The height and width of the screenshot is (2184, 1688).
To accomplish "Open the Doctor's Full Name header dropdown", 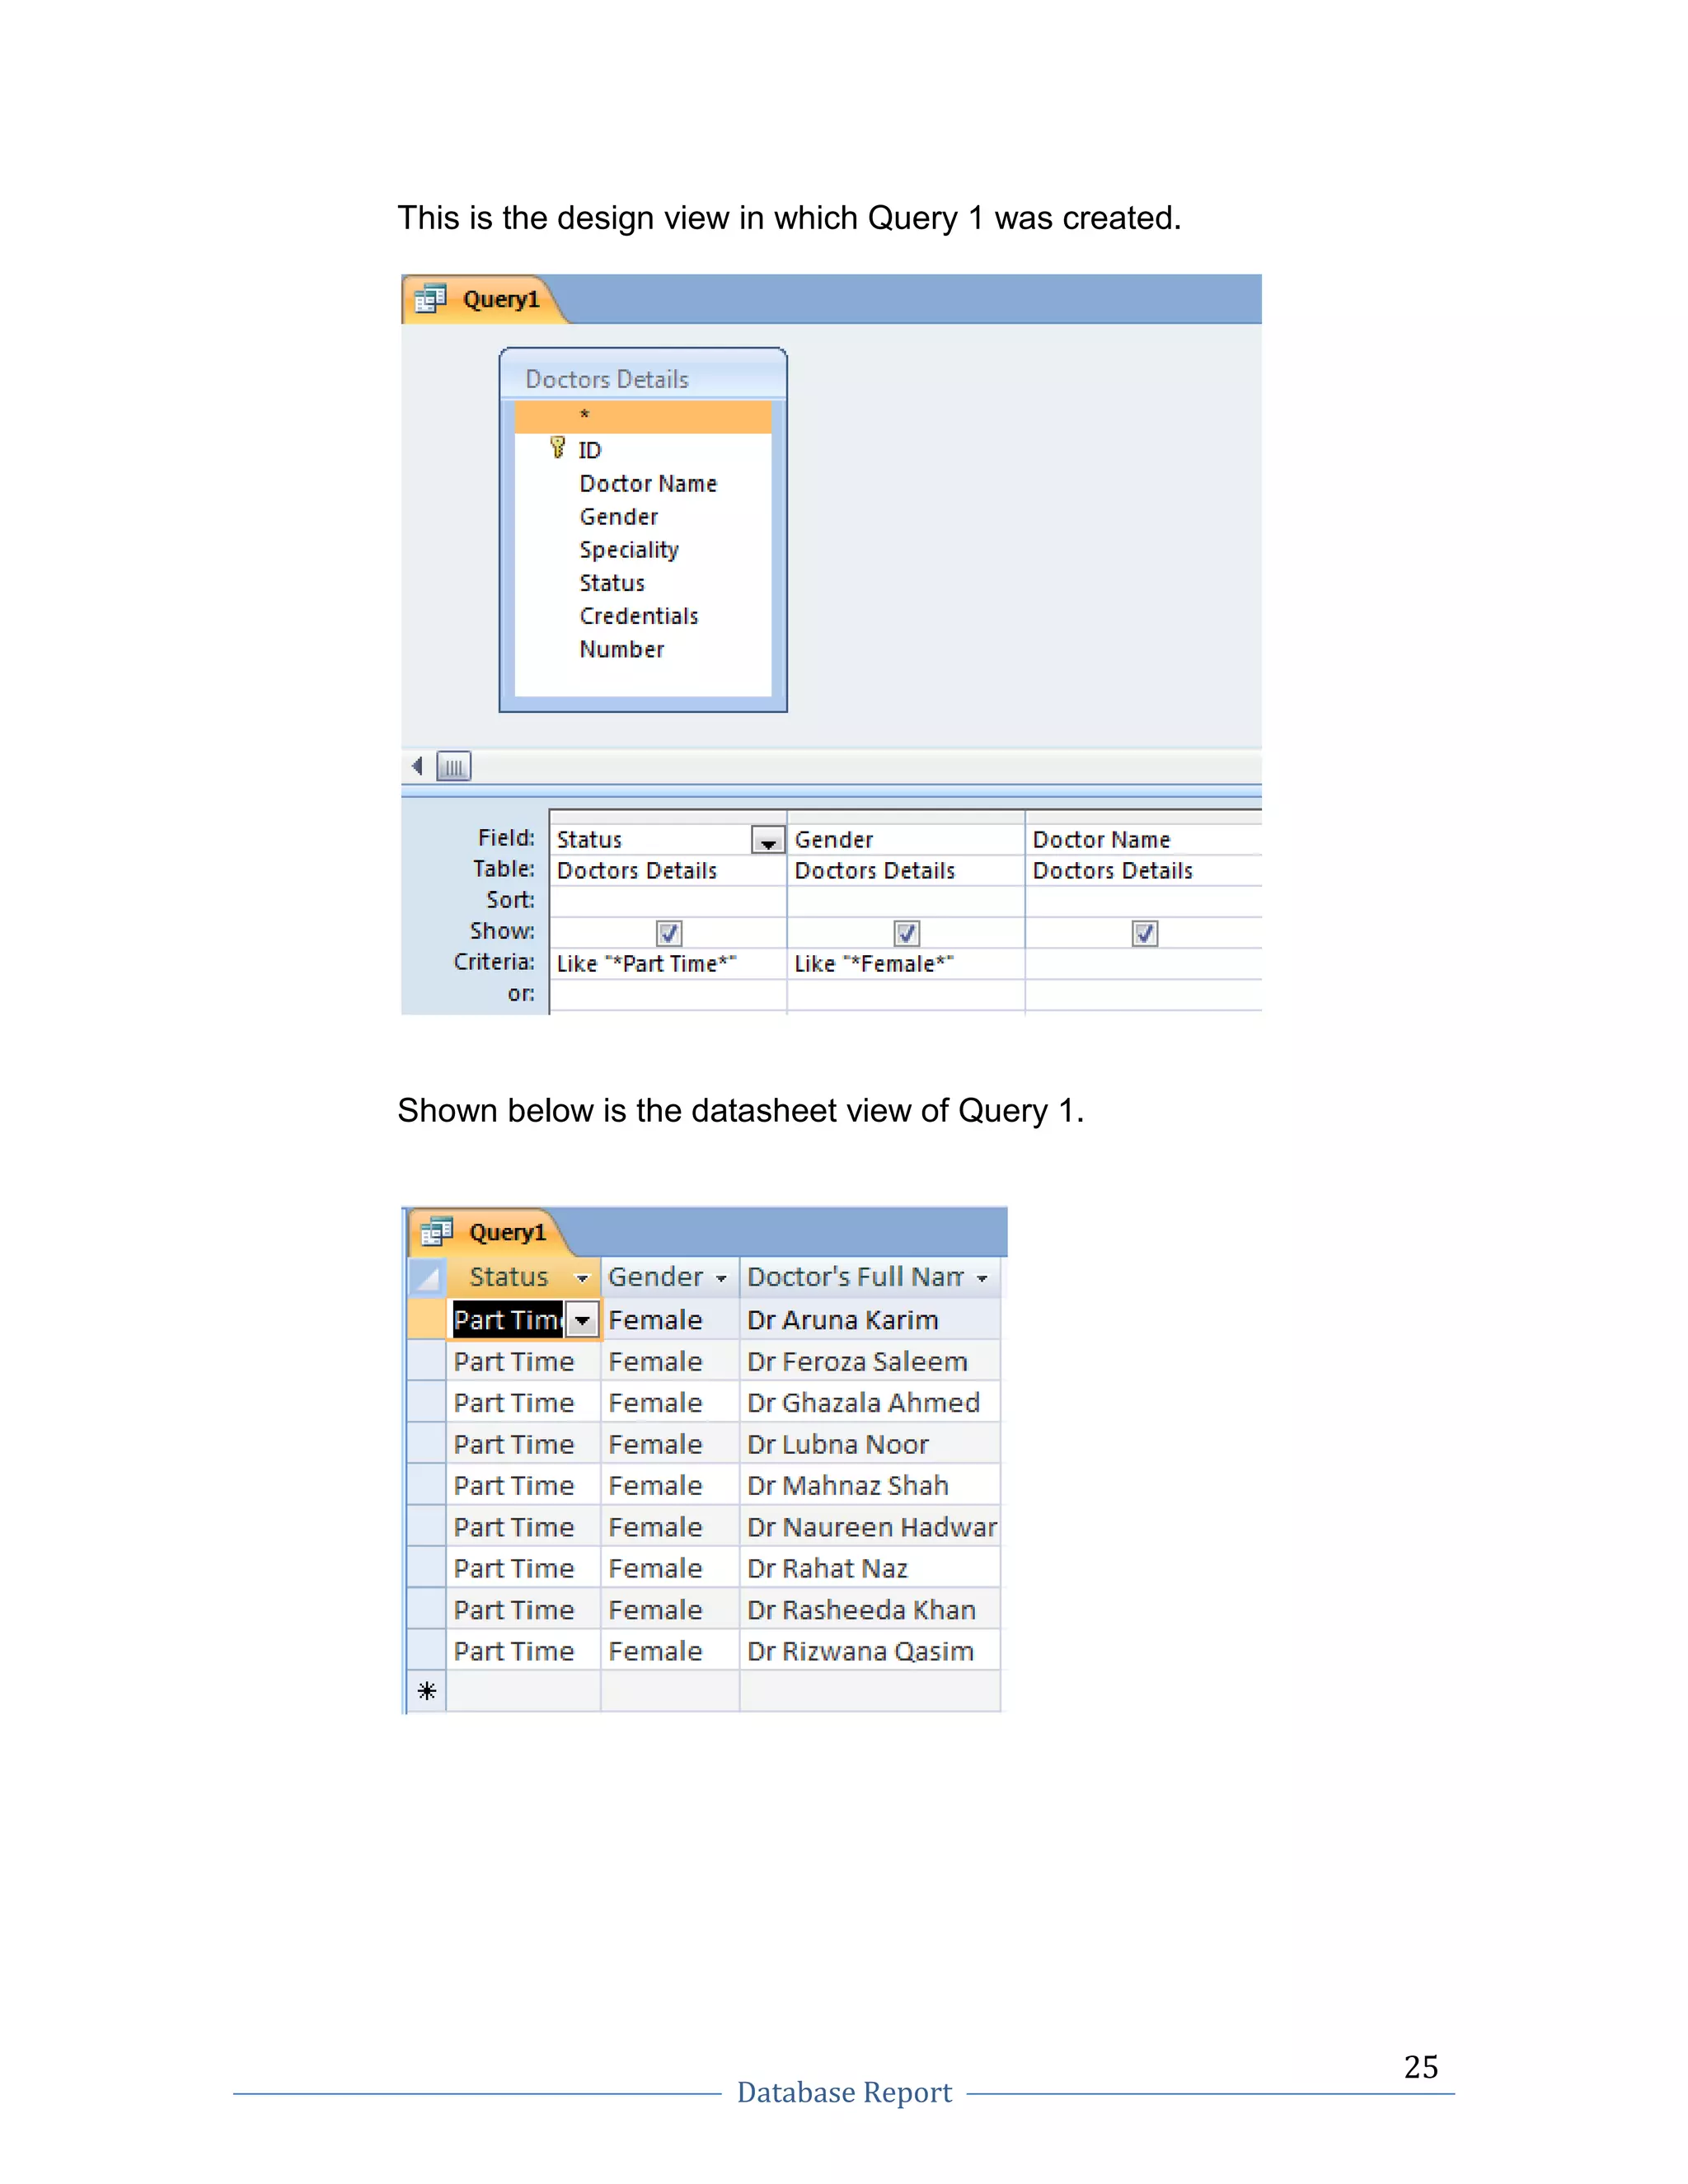I will click(982, 1278).
